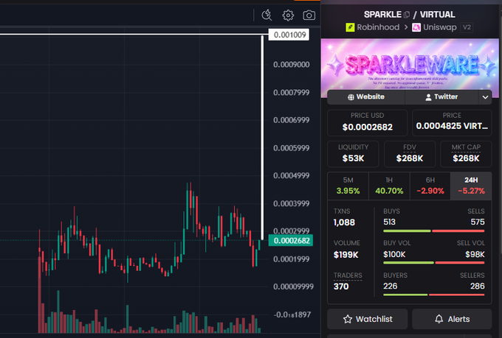
Task: Click the MKT CAP $268K box
Action: tap(466, 154)
